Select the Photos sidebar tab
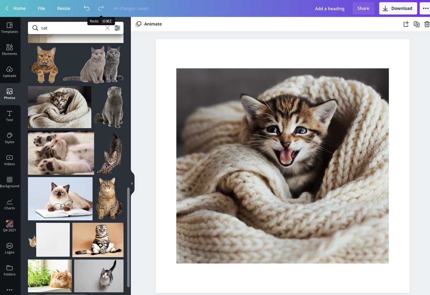Image resolution: width=430 pixels, height=295 pixels. (10, 94)
